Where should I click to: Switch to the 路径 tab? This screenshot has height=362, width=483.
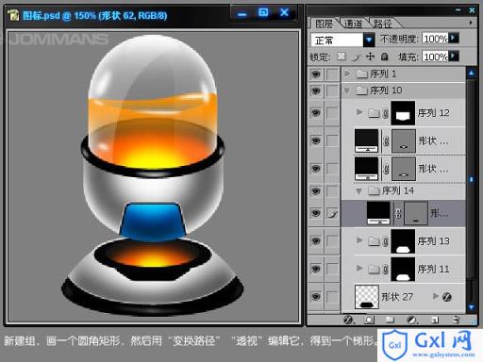(382, 24)
